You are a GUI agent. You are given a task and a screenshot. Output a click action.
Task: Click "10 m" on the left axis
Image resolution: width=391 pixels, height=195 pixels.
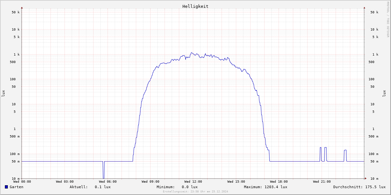[x=16, y=179]
